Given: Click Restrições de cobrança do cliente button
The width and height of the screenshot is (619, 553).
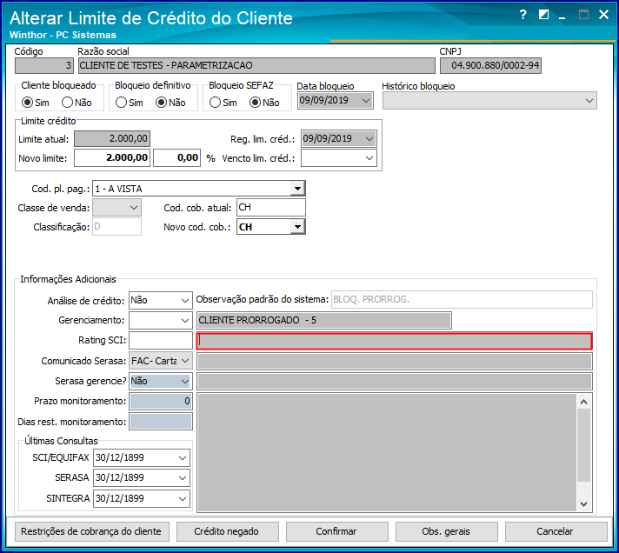Looking at the screenshot, I should point(91,531).
